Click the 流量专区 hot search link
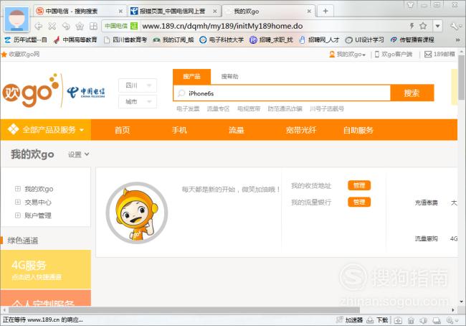The width and height of the screenshot is (466, 326). coord(218,109)
